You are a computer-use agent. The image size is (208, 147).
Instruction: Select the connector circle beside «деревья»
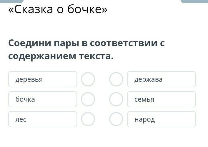tap(88, 79)
